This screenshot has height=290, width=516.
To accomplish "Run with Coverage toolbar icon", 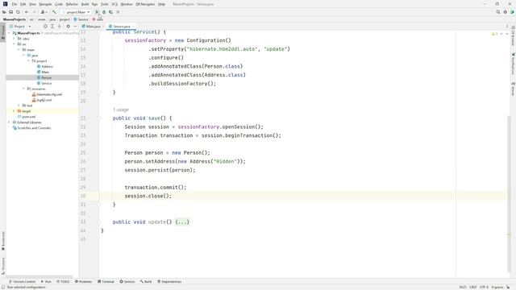I will click(111, 12).
